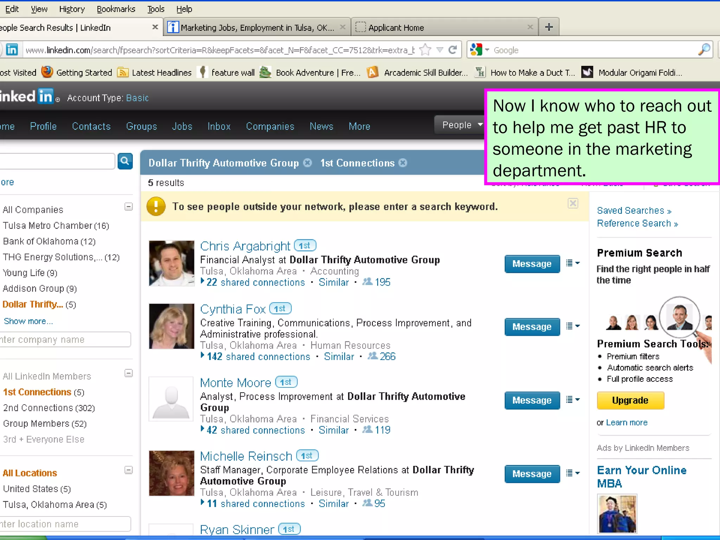720x540 pixels.
Task: Select the Tulsa Metro Chamber company filter
Action: (56, 226)
